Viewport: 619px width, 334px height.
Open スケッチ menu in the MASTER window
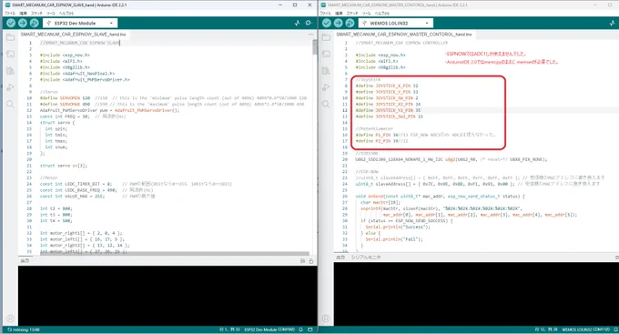click(x=352, y=13)
